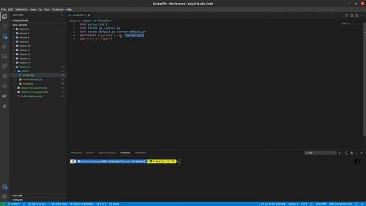Close the Dockerfile editor tab
This screenshot has width=366, height=206.
click(89, 15)
